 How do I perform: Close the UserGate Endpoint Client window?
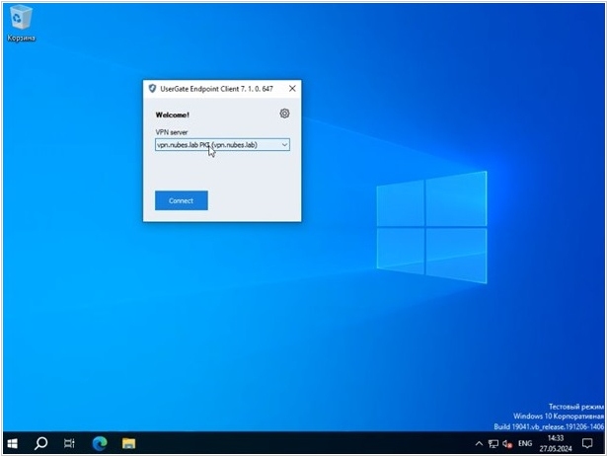click(291, 88)
